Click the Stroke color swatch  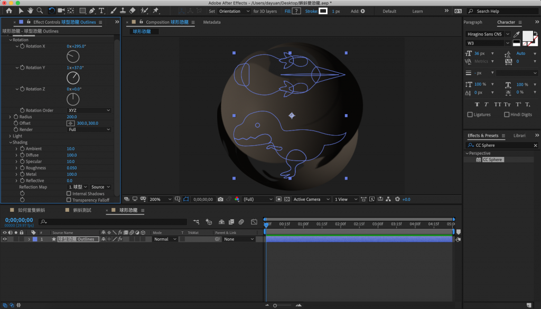click(322, 11)
